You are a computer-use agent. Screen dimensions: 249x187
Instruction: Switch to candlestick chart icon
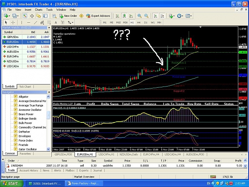click(124, 16)
